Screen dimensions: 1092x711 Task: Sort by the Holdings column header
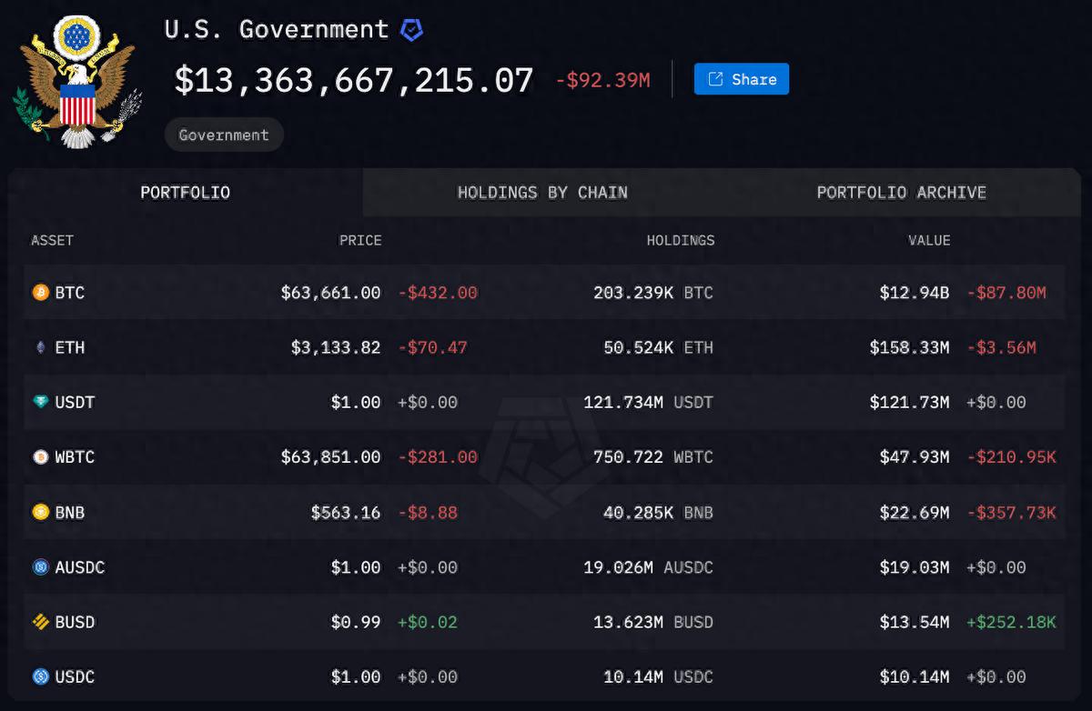tap(680, 241)
